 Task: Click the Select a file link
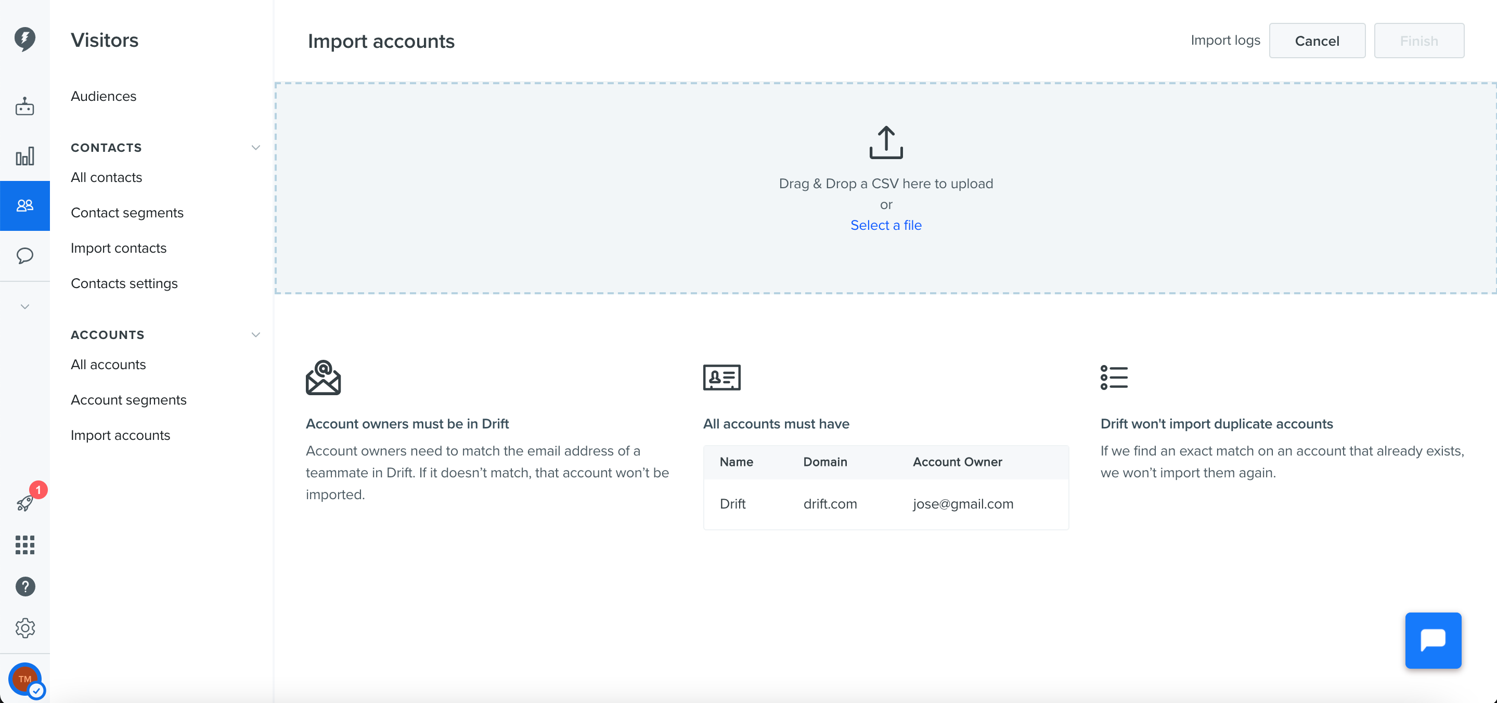click(x=886, y=225)
